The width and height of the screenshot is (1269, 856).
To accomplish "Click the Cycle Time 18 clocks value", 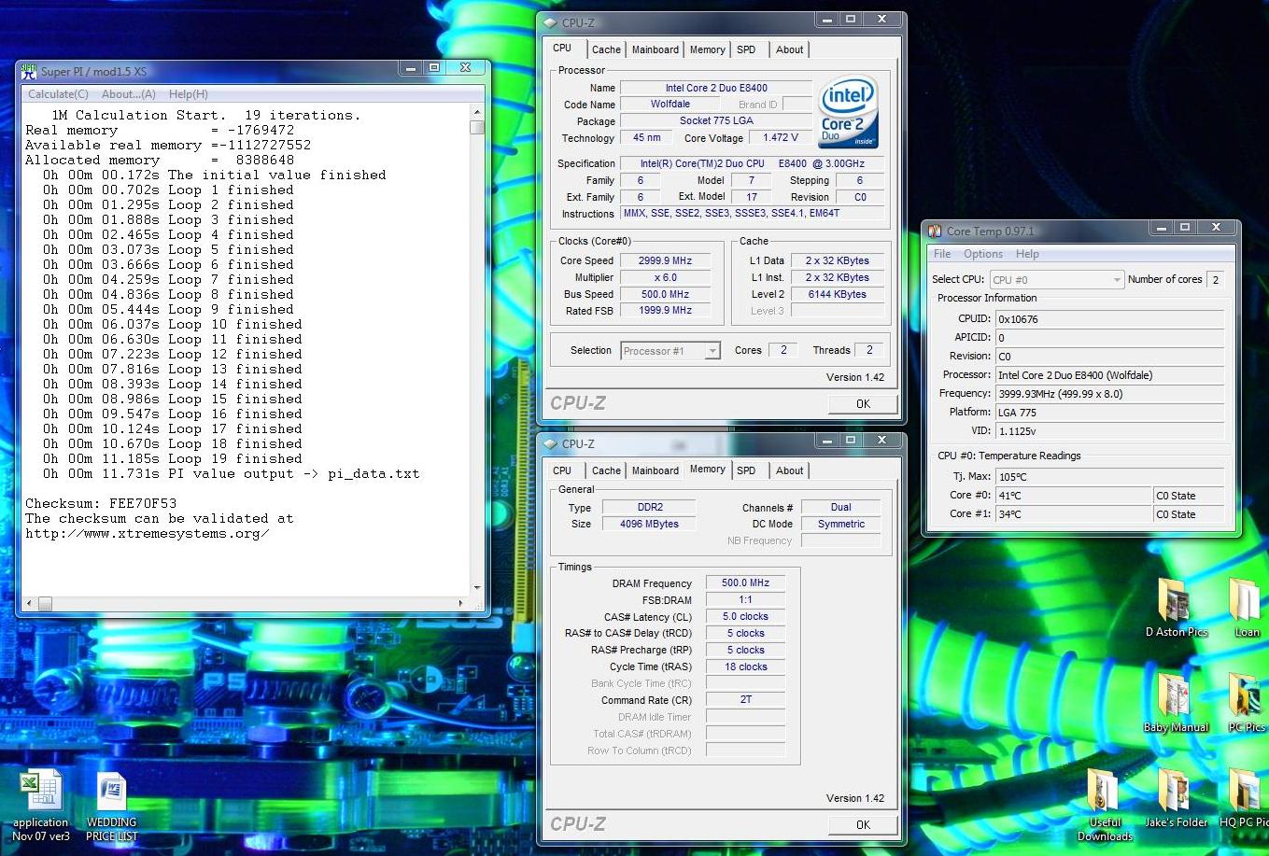I will pyautogui.click(x=745, y=667).
